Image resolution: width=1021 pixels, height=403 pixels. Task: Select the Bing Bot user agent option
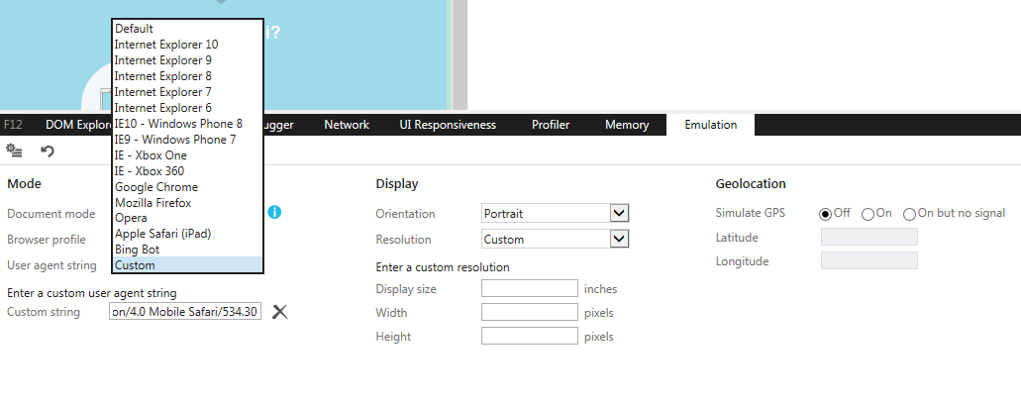pyautogui.click(x=138, y=250)
